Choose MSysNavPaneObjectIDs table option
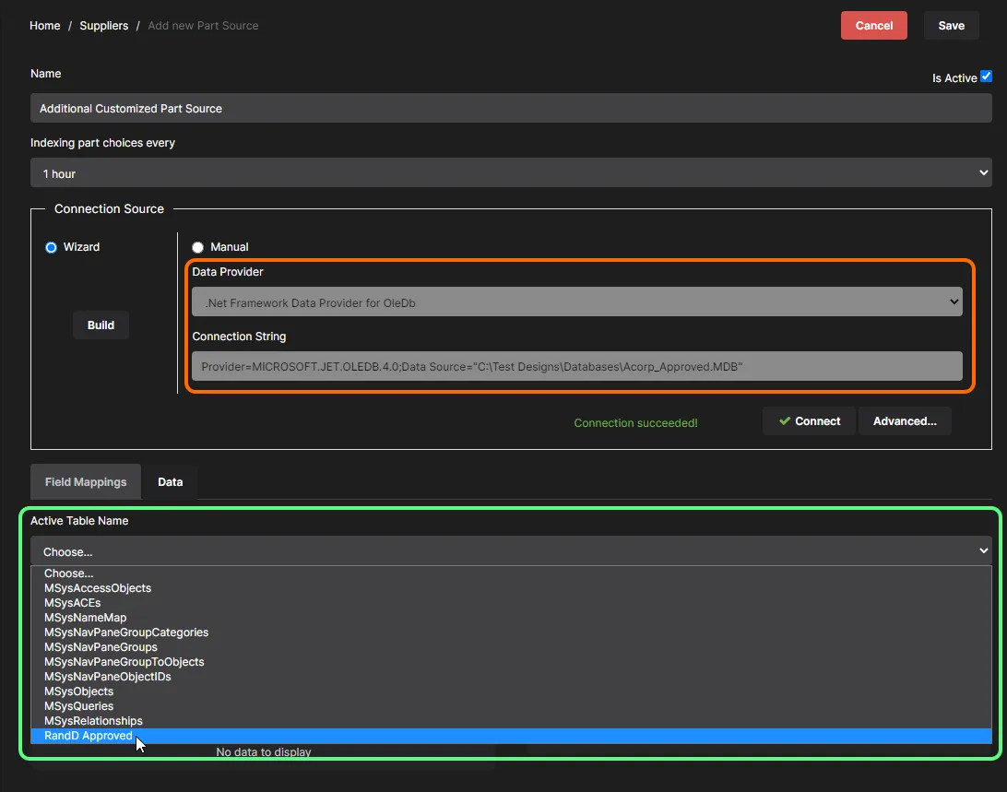The height and width of the screenshot is (792, 1007). [x=511, y=677]
